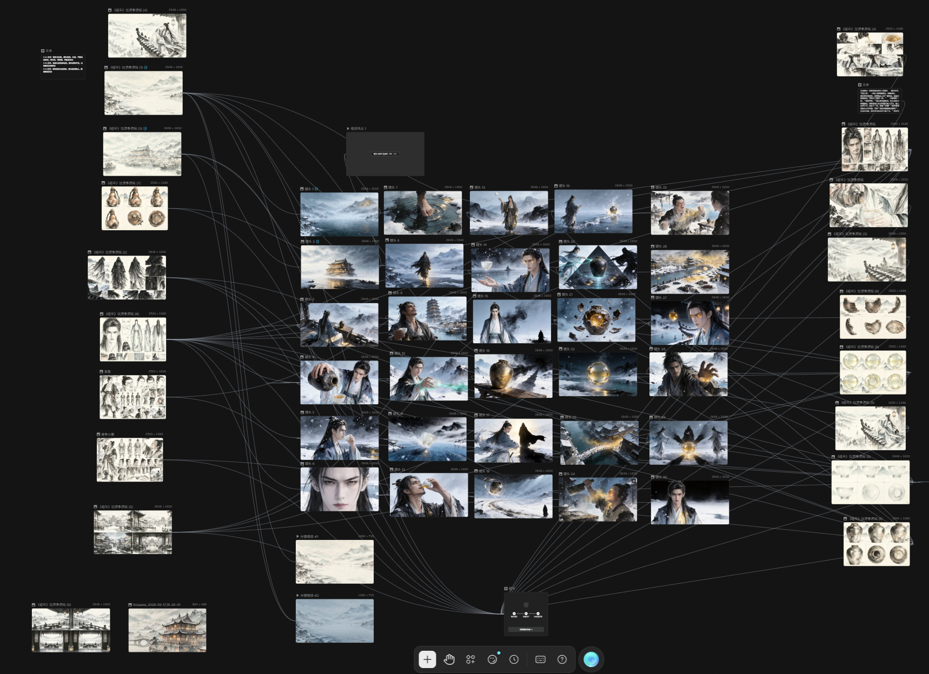The width and height of the screenshot is (929, 674).
Task: Click the play icon of 分镜视频-#2
Action: pyautogui.click(x=298, y=596)
